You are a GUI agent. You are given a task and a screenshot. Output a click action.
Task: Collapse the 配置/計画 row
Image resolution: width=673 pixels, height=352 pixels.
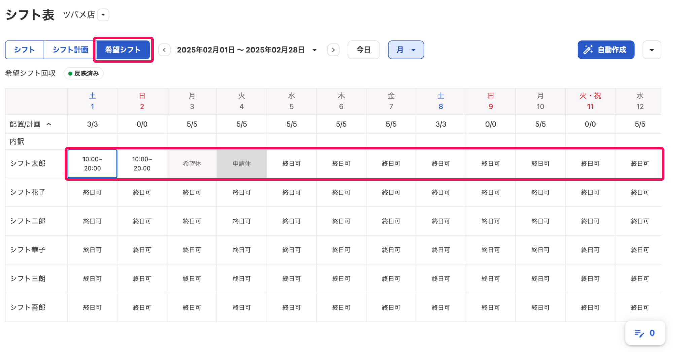point(49,124)
